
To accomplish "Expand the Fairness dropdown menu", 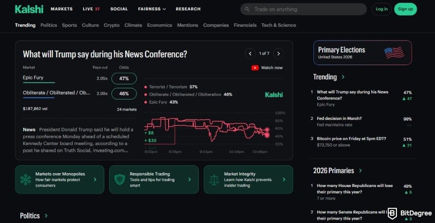I will (x=152, y=9).
